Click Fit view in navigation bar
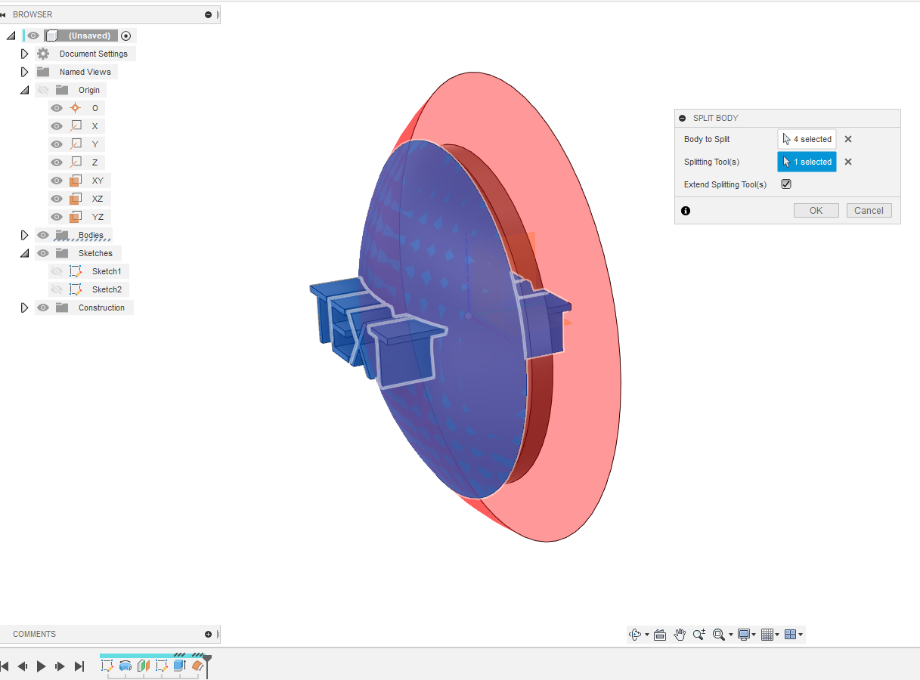Screen dimensions: 920x680 point(720,635)
